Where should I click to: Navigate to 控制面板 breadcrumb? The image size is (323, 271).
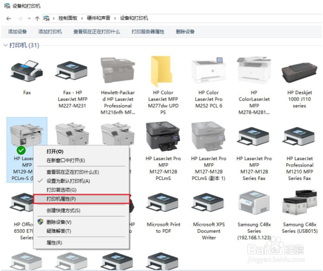[x=68, y=18]
